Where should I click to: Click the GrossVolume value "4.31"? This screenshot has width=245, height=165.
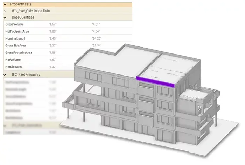pyautogui.click(x=96, y=24)
